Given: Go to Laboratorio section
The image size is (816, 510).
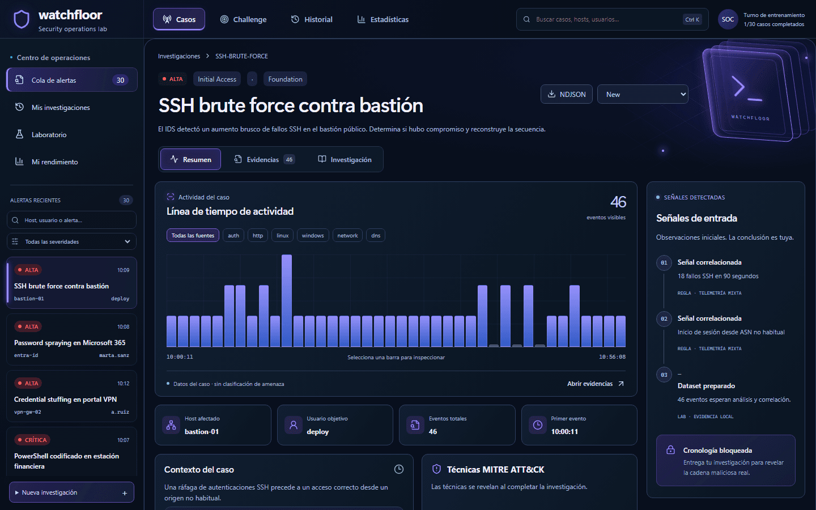Looking at the screenshot, I should (x=72, y=134).
